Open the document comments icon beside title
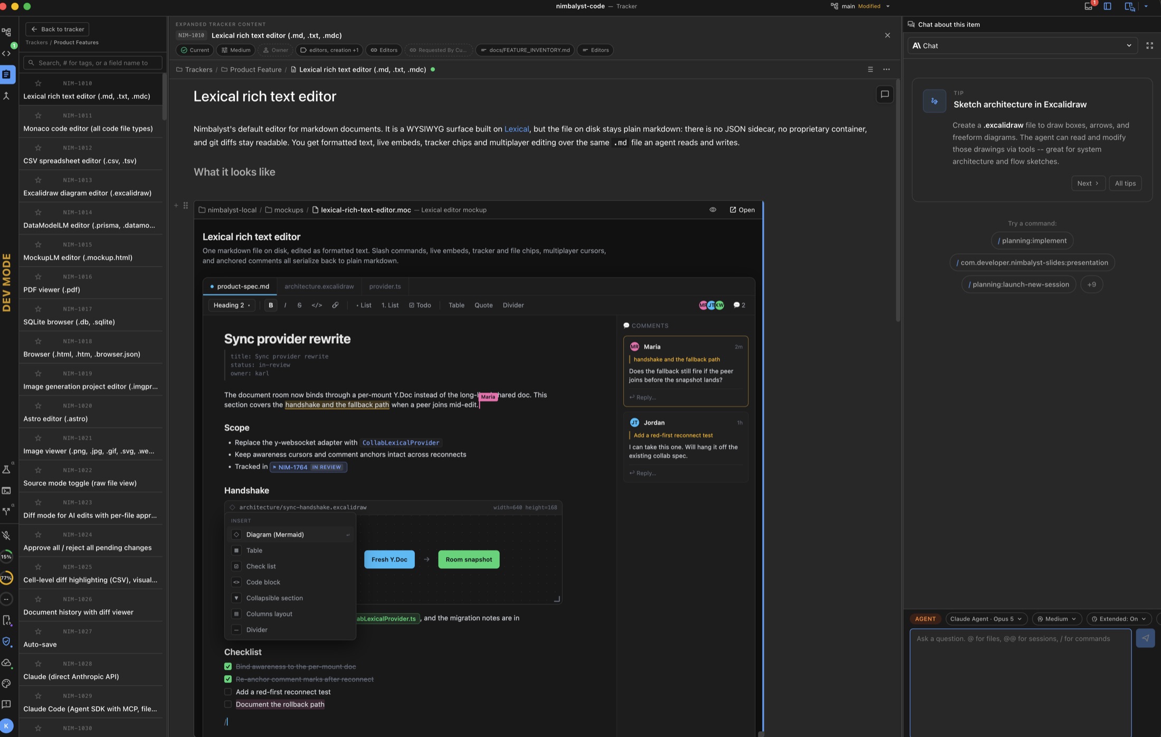The image size is (1161, 737). [x=884, y=95]
